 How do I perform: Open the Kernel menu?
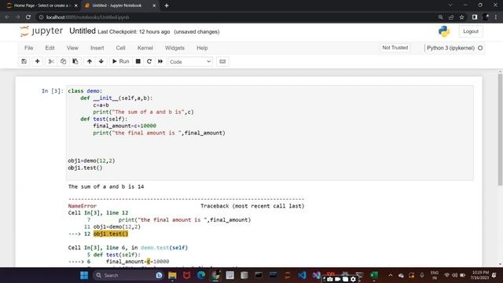point(145,48)
